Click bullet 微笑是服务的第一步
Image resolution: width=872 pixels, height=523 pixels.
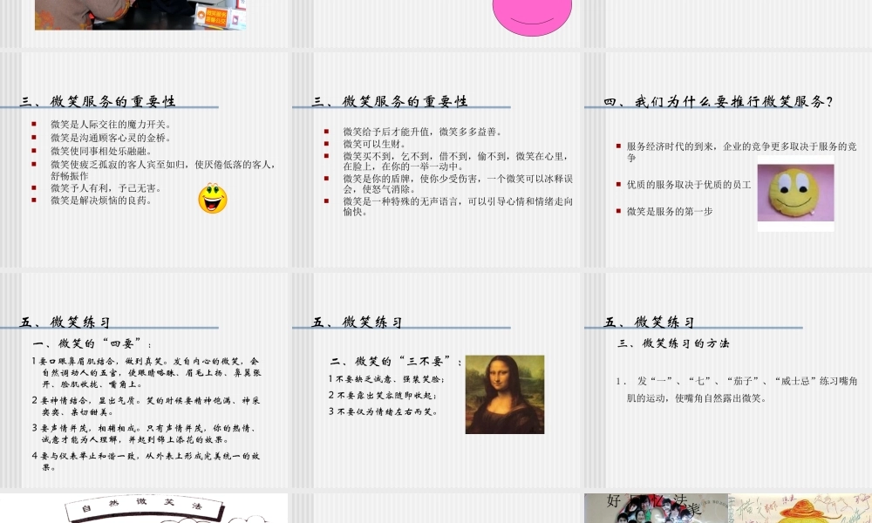click(670, 211)
